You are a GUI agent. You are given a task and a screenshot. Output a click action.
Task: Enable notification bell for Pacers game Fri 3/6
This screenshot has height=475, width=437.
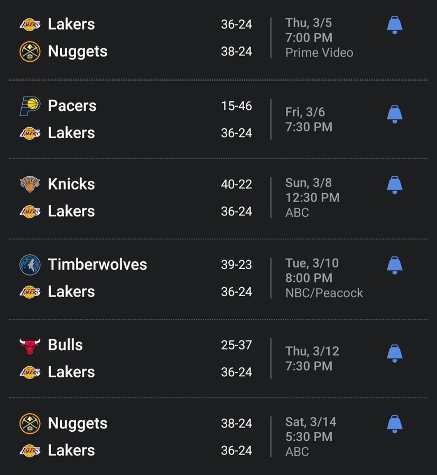pos(395,114)
